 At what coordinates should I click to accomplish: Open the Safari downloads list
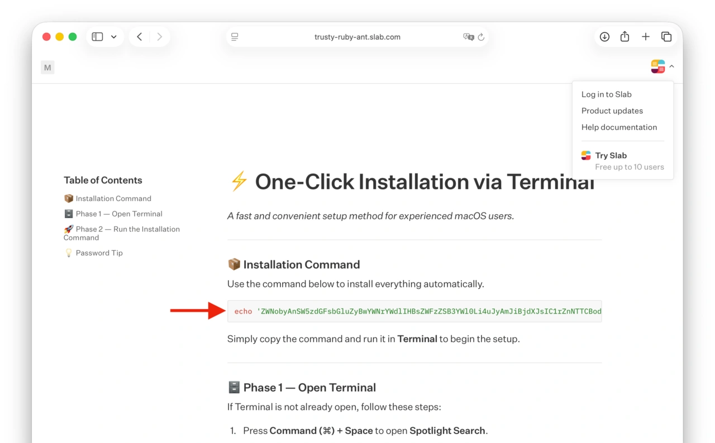pos(604,36)
